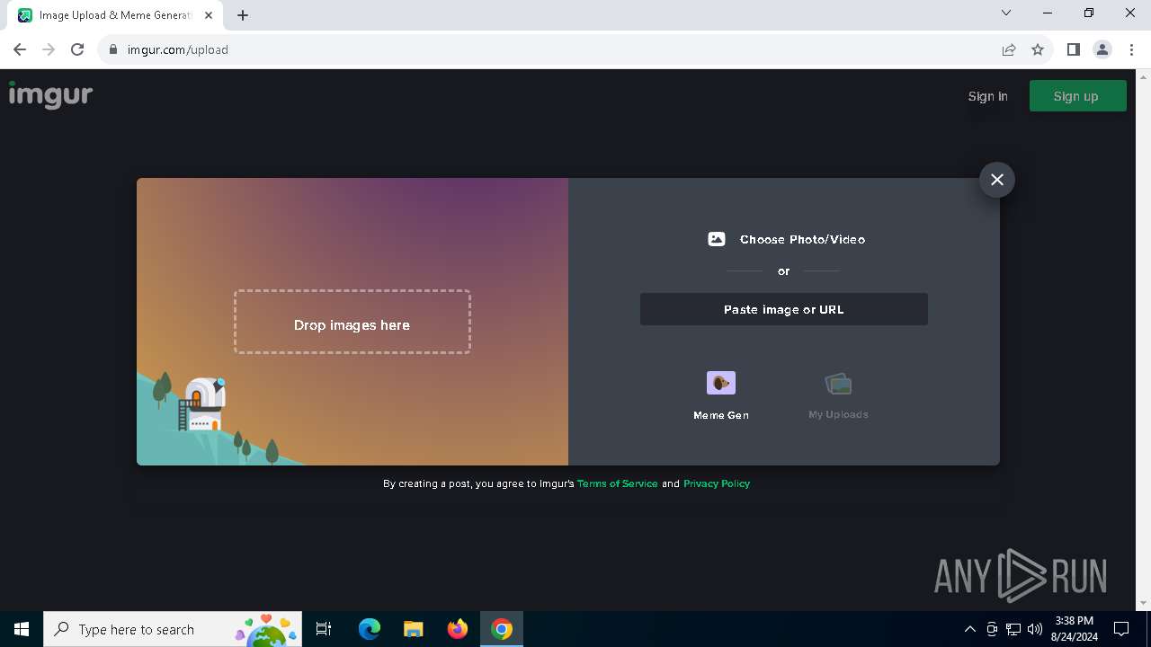Close the Image Upload & Meme Generator tab
Image resolution: width=1151 pixels, height=647 pixels.
(209, 15)
